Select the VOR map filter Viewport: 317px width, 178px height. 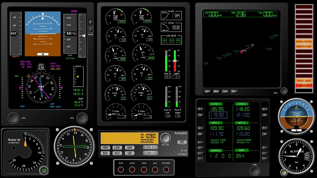click(x=225, y=91)
